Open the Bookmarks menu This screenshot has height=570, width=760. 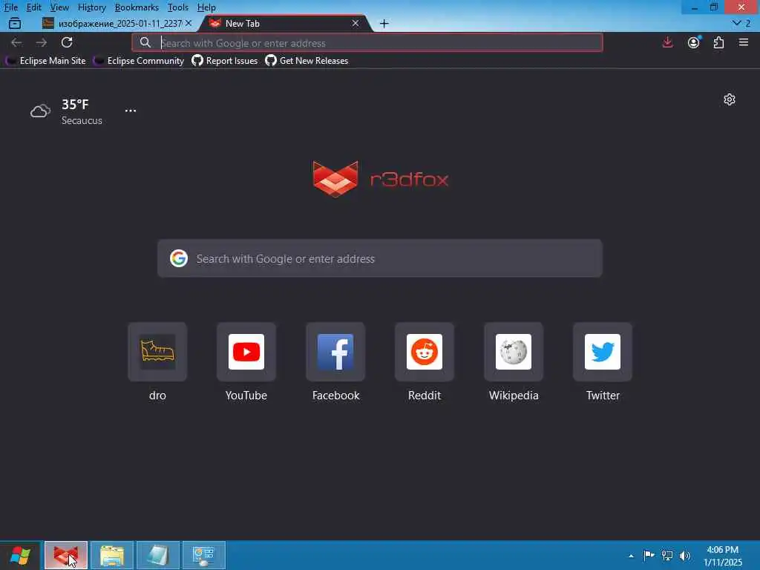click(137, 7)
